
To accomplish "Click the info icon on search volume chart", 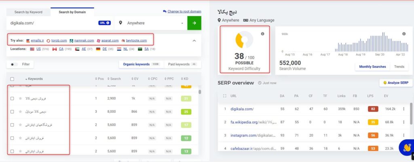I will [403, 34].
